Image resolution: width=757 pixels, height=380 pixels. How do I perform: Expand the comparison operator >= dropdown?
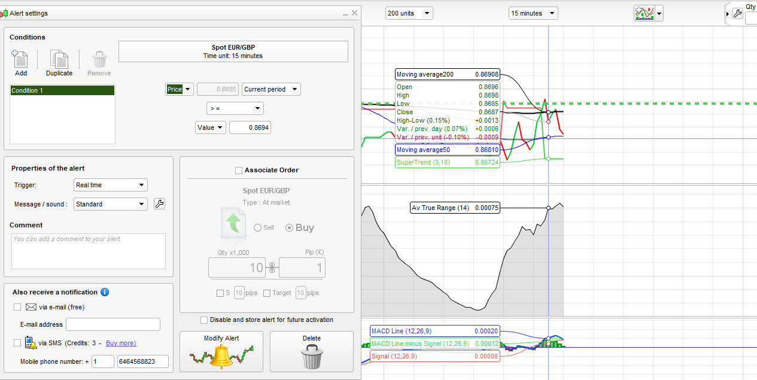235,108
